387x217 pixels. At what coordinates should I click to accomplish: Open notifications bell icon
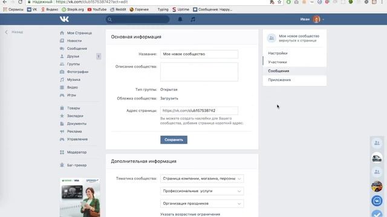click(x=180, y=19)
